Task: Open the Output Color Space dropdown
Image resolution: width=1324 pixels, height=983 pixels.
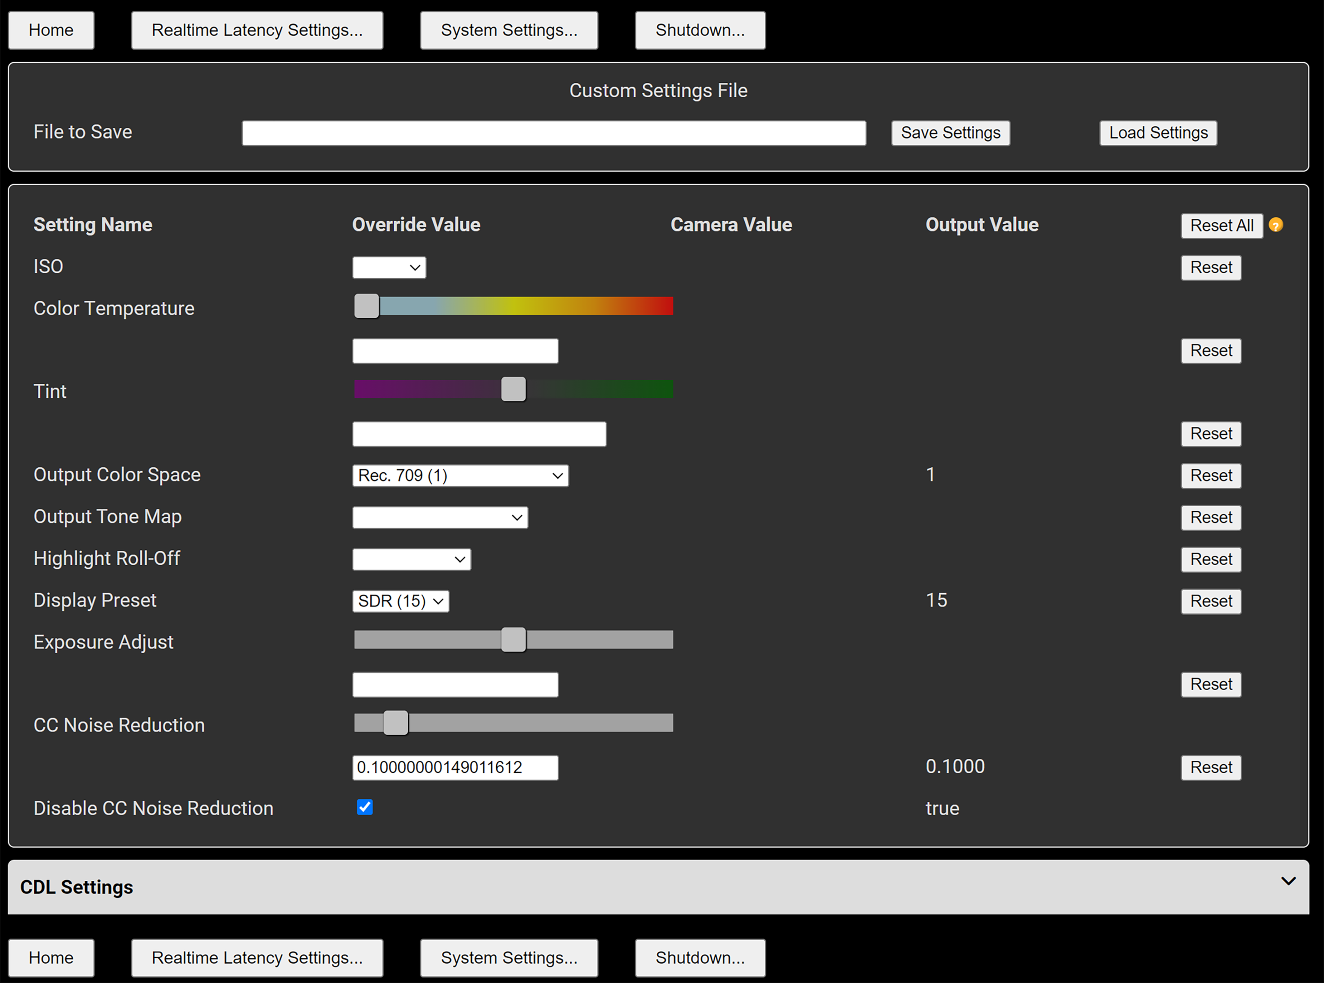Action: coord(460,475)
